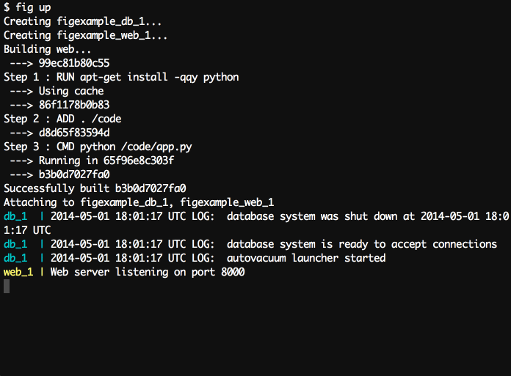Viewport: 511px width, 376px height.
Task: Click the image hash 86f1178b0b83
Action: point(74,105)
